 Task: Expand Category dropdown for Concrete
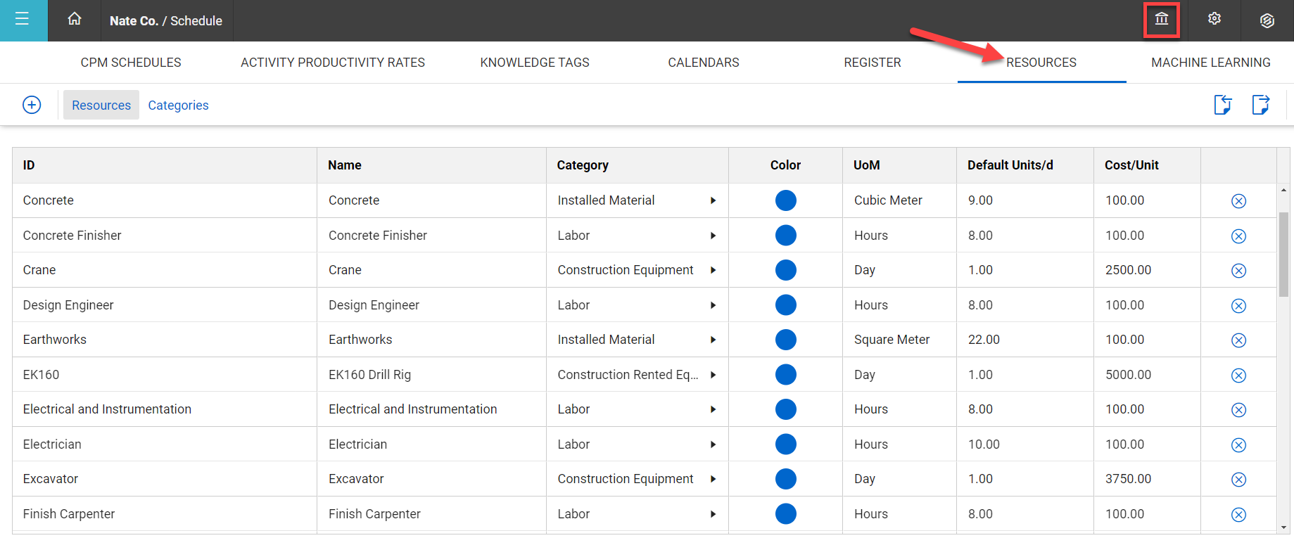[713, 200]
